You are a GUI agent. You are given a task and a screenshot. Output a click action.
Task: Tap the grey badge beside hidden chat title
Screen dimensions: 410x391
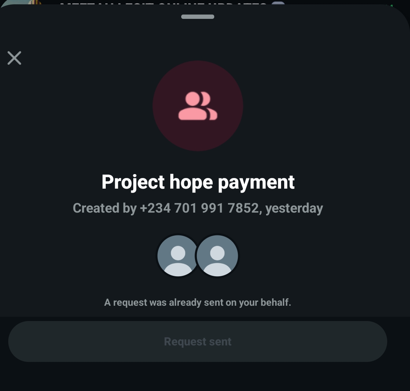point(278,3)
